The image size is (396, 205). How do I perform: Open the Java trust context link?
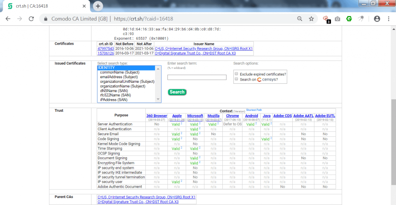pyautogui.click(x=266, y=116)
